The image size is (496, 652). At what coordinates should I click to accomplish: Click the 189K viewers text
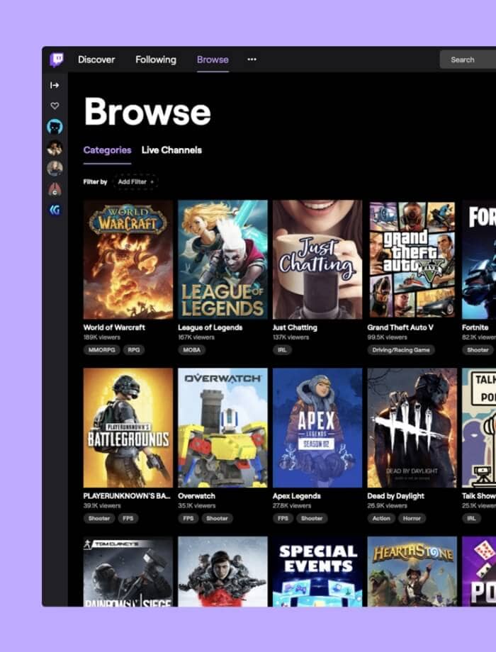tap(102, 337)
